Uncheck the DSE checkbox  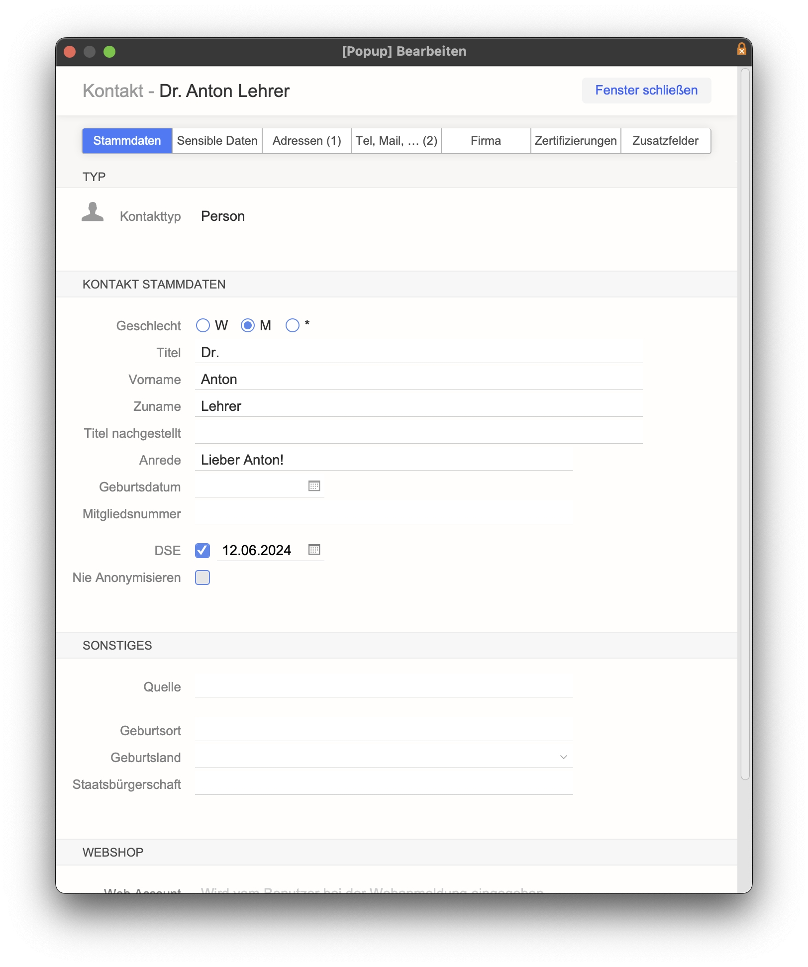(x=202, y=551)
